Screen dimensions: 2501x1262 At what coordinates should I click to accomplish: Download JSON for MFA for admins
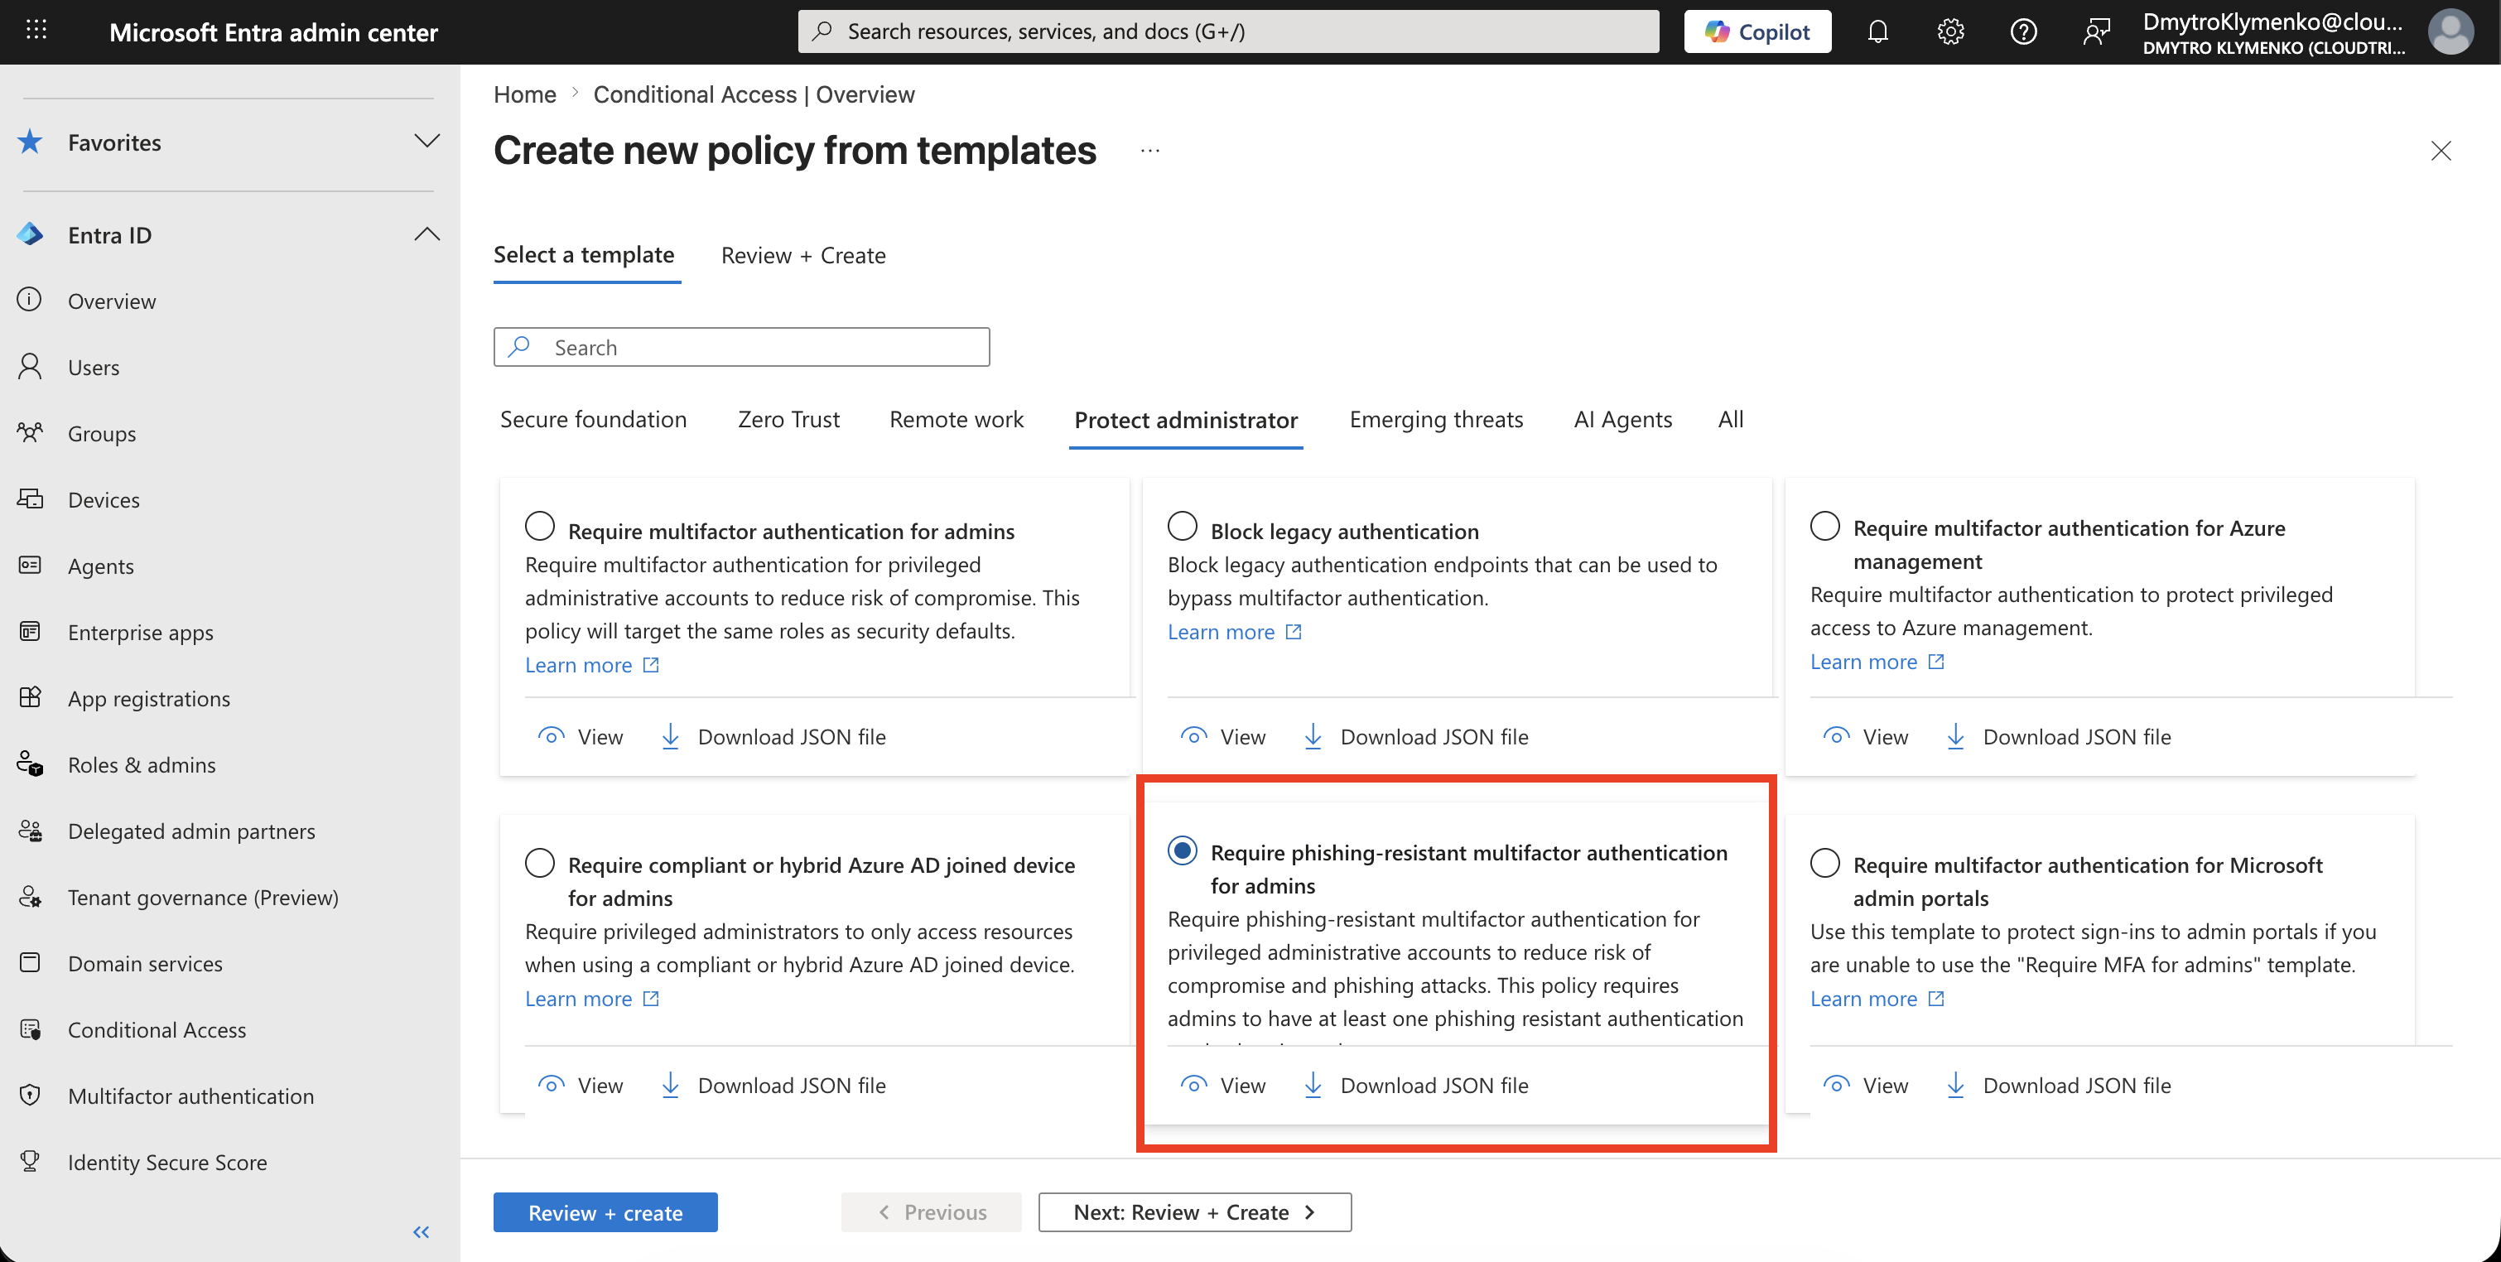click(x=773, y=736)
